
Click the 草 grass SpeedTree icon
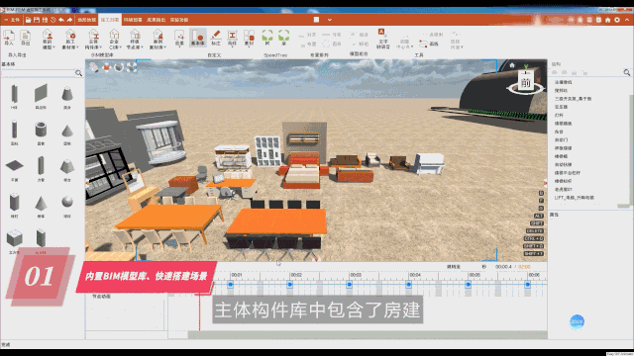tap(284, 38)
